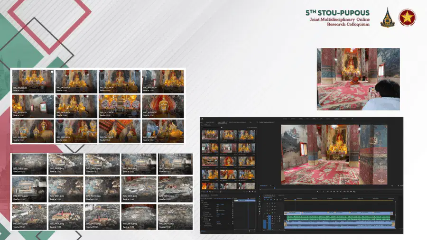Image resolution: width=427 pixels, height=240 pixels.
Task: Open IMG_9475.jpeg mural photo
Action: click(x=29, y=217)
